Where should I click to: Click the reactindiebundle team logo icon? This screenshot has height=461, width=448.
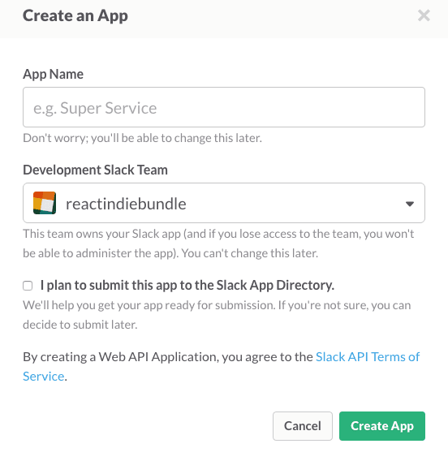coord(45,203)
